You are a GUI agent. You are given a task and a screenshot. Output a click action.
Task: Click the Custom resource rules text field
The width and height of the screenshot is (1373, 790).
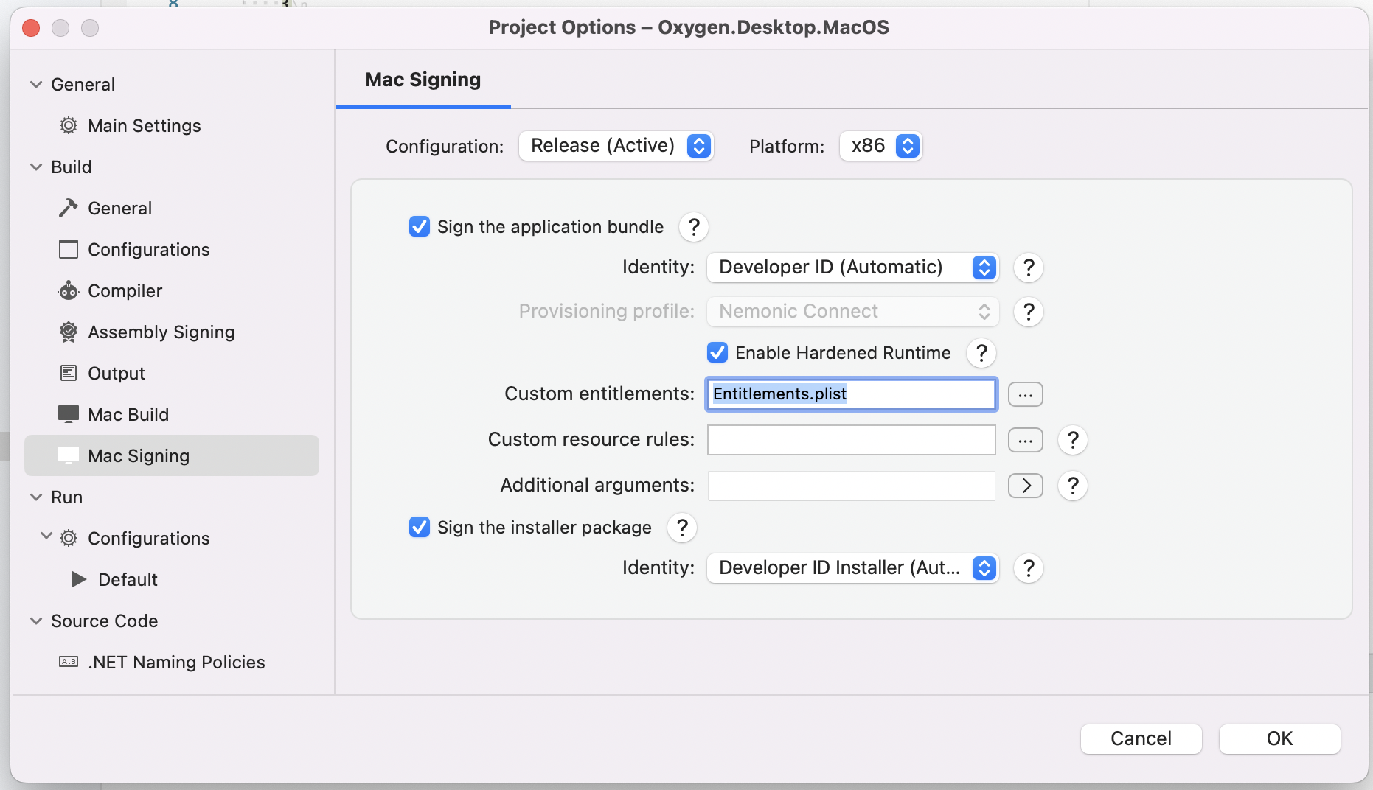[852, 440]
